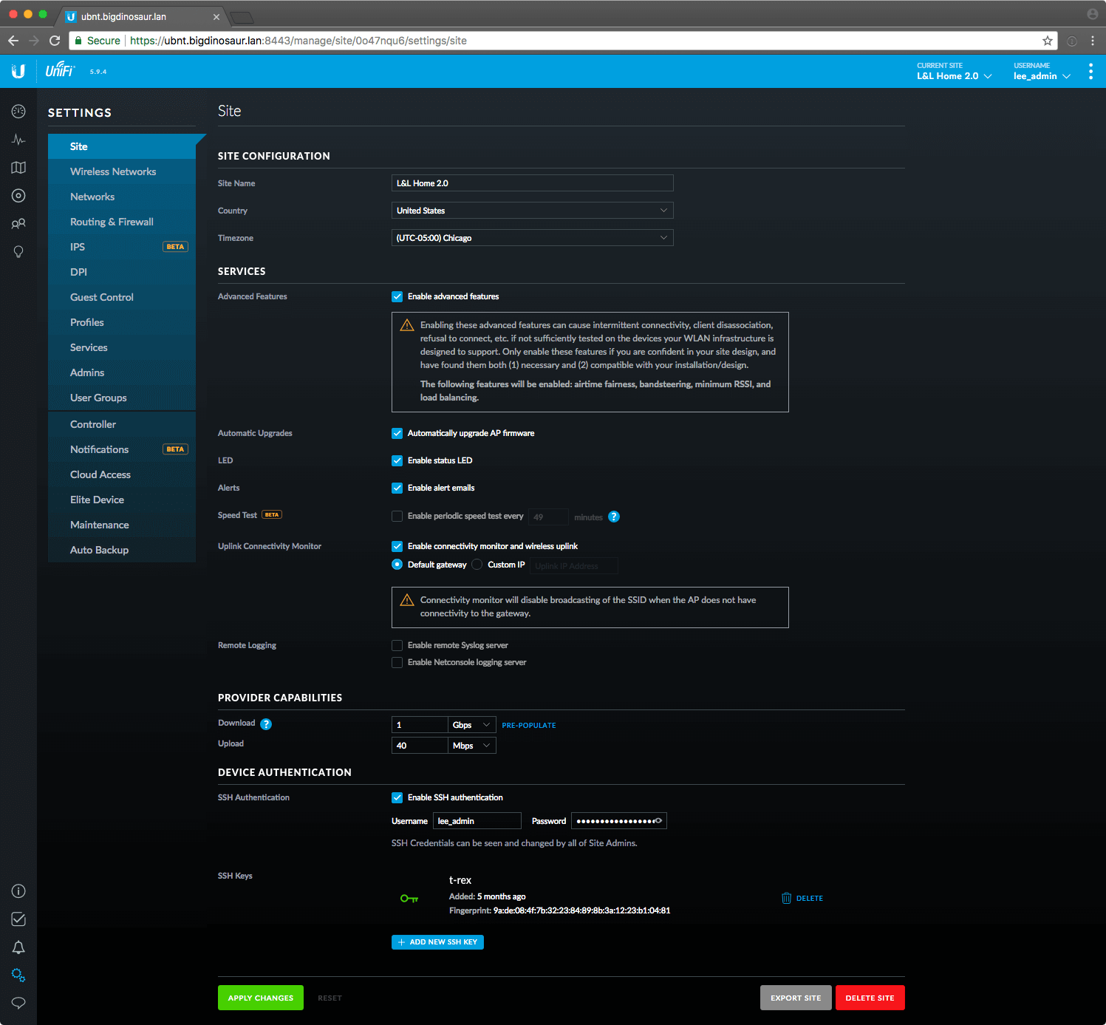Screen dimensions: 1106x1025
Task: Open the Dashboard icon in left sidebar
Action: tap(18, 112)
